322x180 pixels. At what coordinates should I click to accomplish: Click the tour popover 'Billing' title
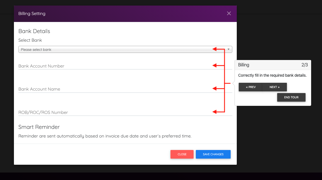tap(243, 65)
